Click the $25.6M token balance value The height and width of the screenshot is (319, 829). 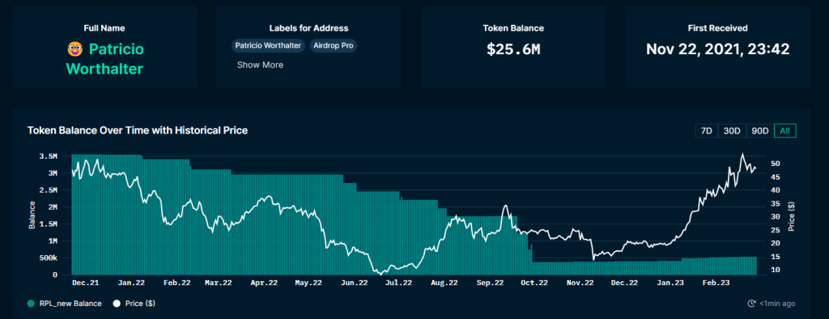click(x=513, y=49)
